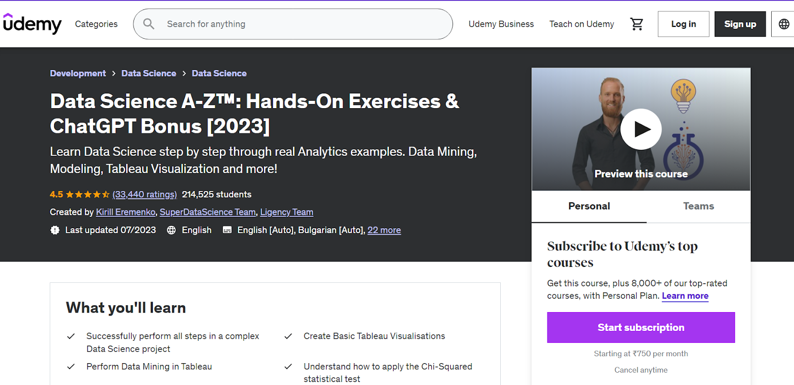
Task: Play the course preview video
Action: coord(641,129)
